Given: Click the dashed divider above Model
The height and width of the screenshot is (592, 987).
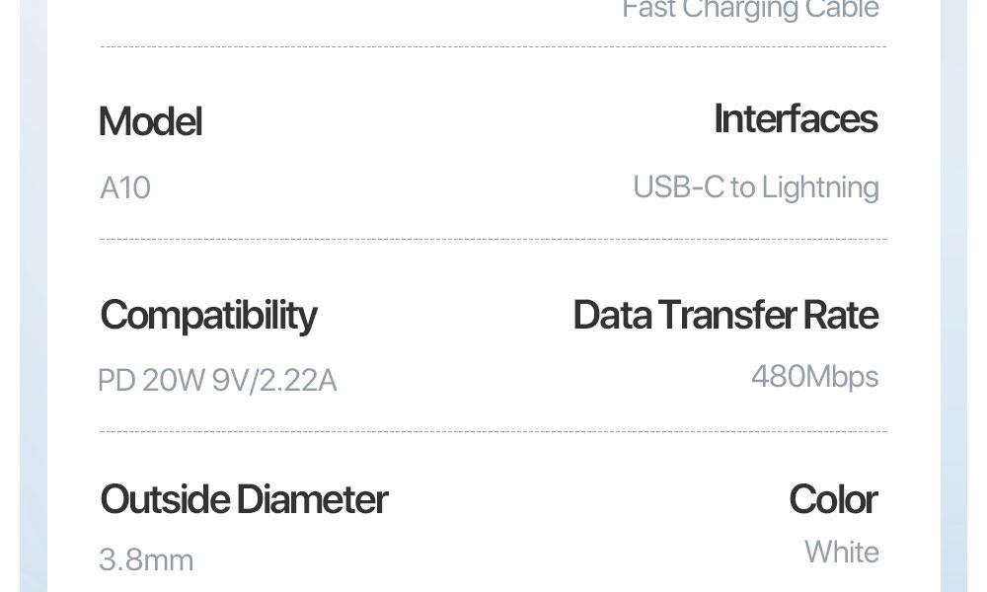Looking at the screenshot, I should [x=493, y=46].
